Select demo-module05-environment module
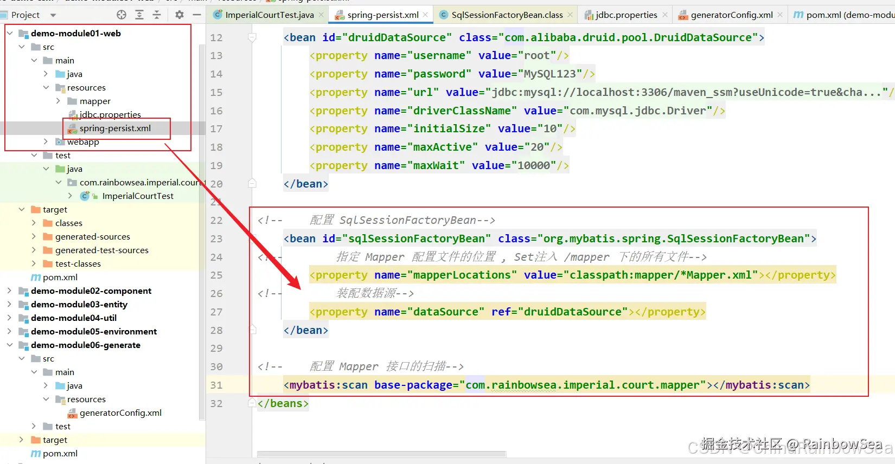The image size is (895, 464). point(94,331)
